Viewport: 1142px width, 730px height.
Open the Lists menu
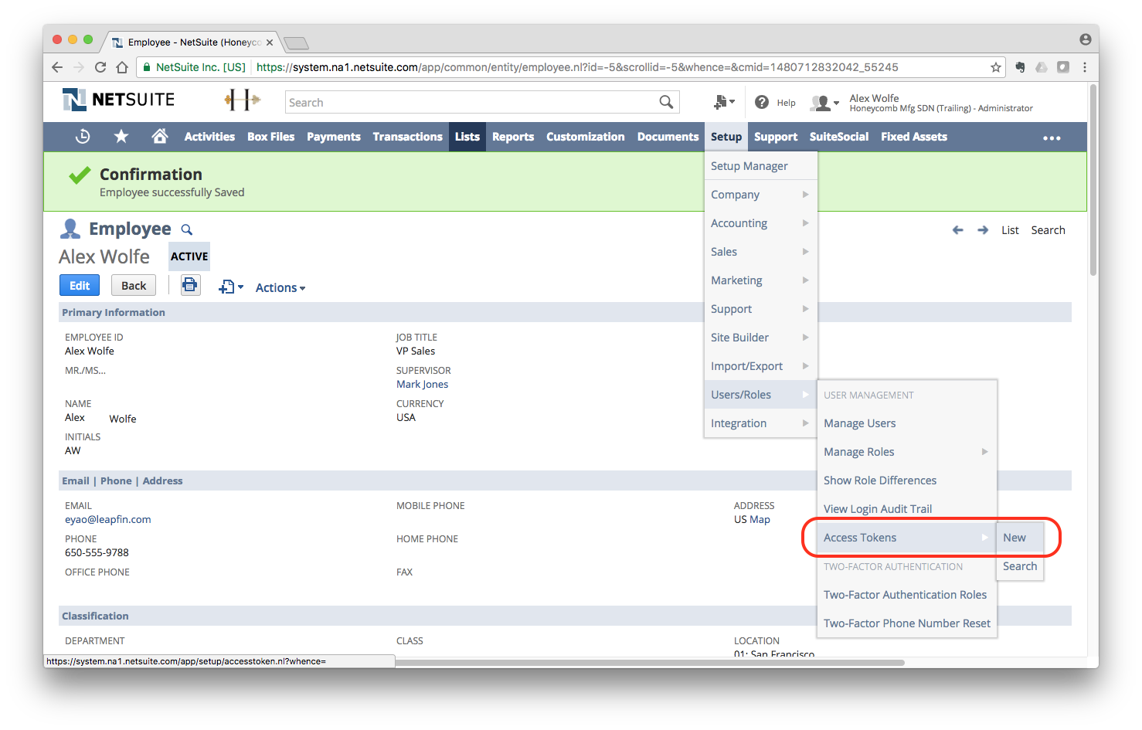(x=467, y=137)
